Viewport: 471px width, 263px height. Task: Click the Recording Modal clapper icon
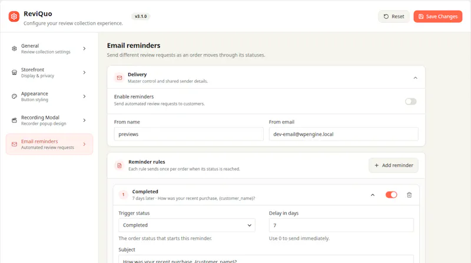coord(14,120)
